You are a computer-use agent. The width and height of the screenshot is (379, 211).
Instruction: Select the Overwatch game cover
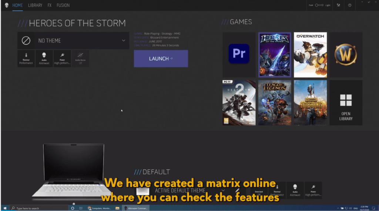pos(311,55)
